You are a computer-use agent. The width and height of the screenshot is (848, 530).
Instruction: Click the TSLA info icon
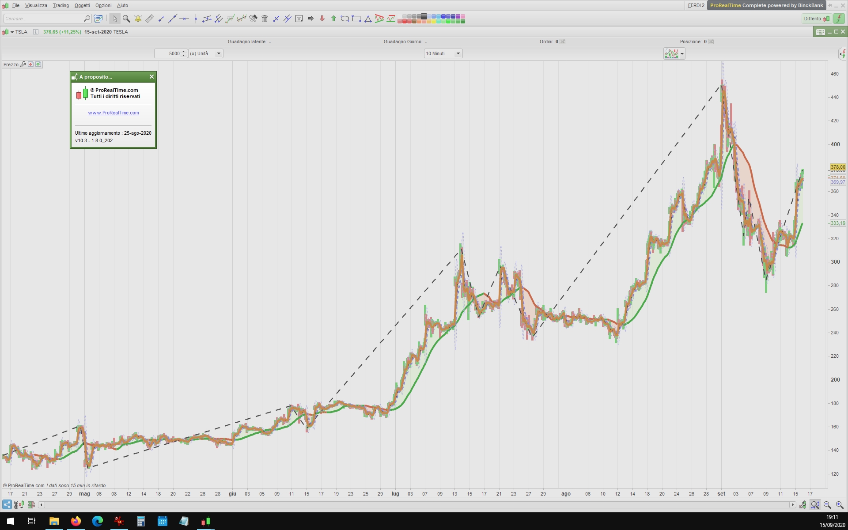coord(36,32)
